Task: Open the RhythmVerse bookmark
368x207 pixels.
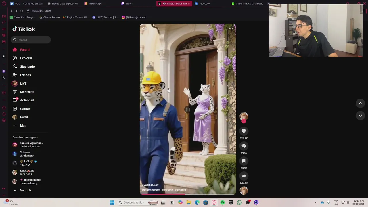Action: click(x=76, y=17)
